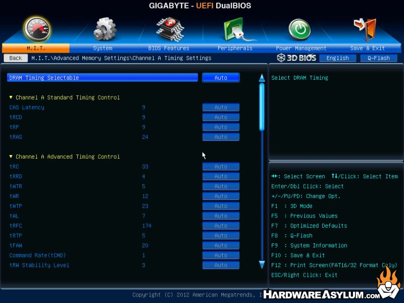Open the BIOS Features tab
This screenshot has height=303, width=404.
coord(169,48)
